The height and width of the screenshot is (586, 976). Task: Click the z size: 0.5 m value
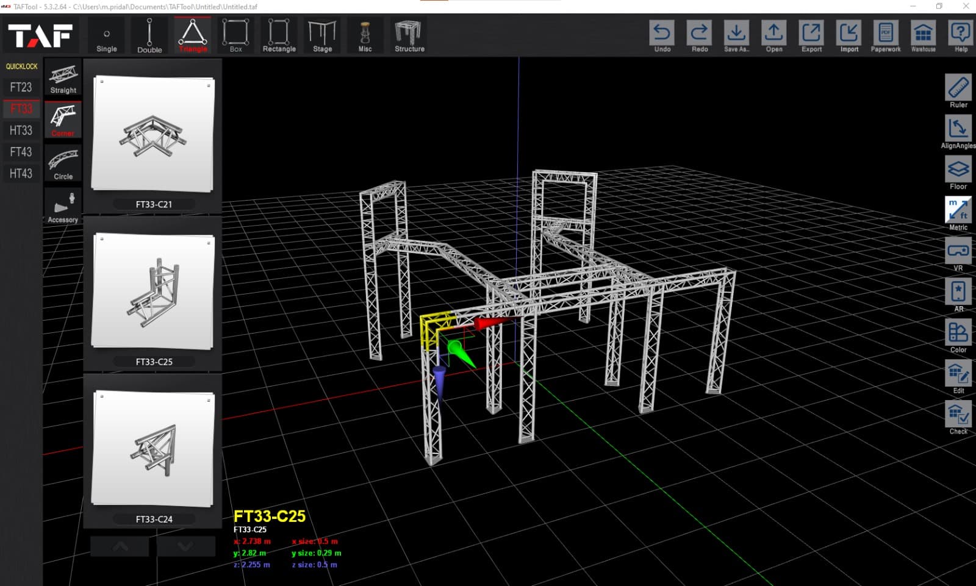pyautogui.click(x=315, y=565)
